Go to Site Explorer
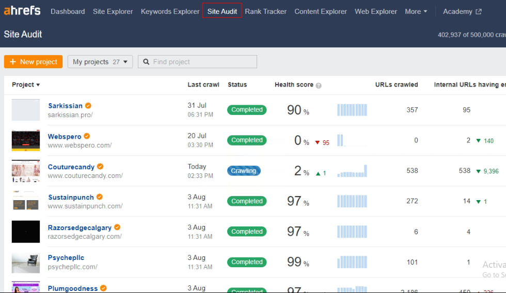Image resolution: width=506 pixels, height=293 pixels. (x=113, y=11)
